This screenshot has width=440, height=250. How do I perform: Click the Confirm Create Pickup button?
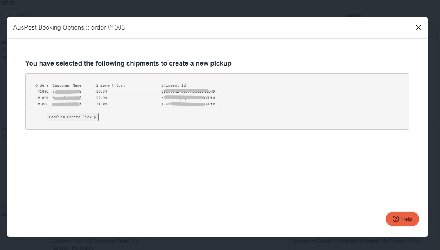(x=72, y=117)
